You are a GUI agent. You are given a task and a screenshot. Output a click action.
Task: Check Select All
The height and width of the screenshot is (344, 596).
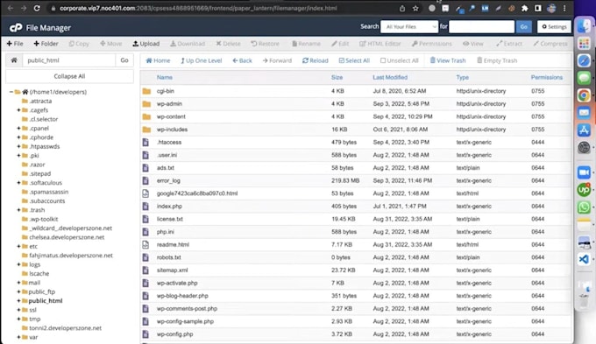(x=354, y=60)
